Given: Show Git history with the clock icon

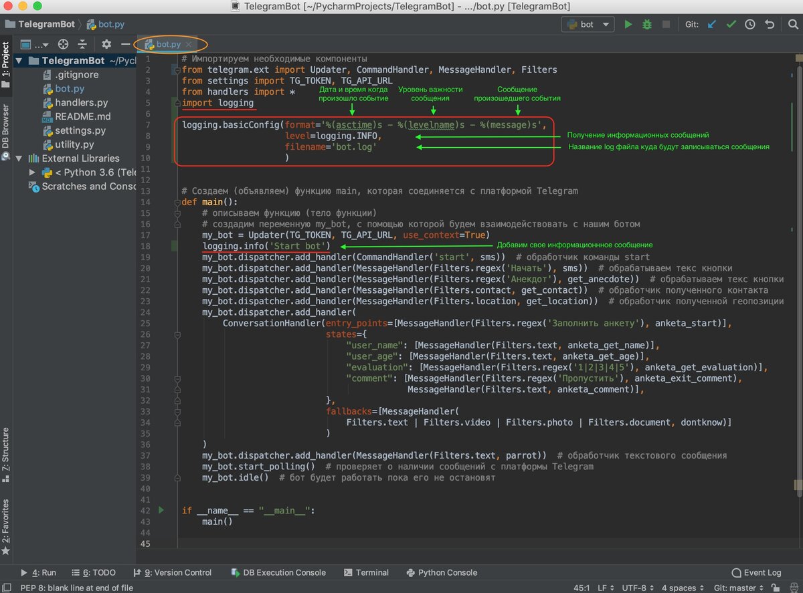Looking at the screenshot, I should 750,24.
